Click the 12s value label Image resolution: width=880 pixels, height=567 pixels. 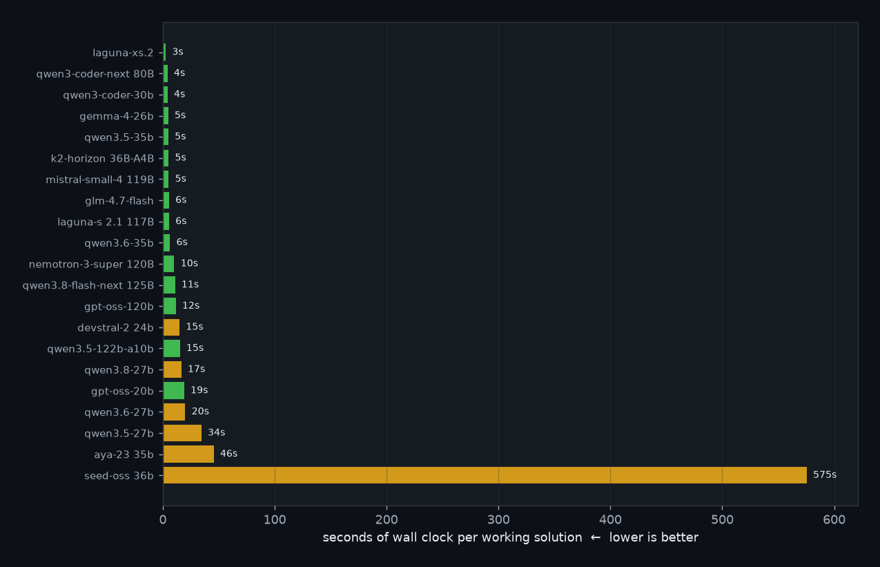[x=191, y=306]
